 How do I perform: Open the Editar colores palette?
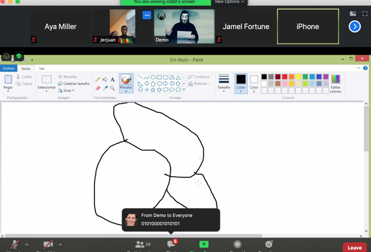(x=335, y=84)
